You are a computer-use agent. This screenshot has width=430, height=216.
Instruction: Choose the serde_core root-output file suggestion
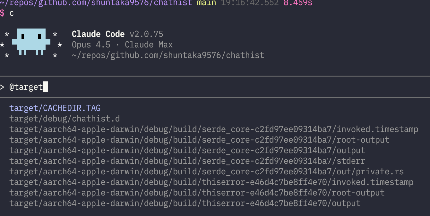pos(199,140)
